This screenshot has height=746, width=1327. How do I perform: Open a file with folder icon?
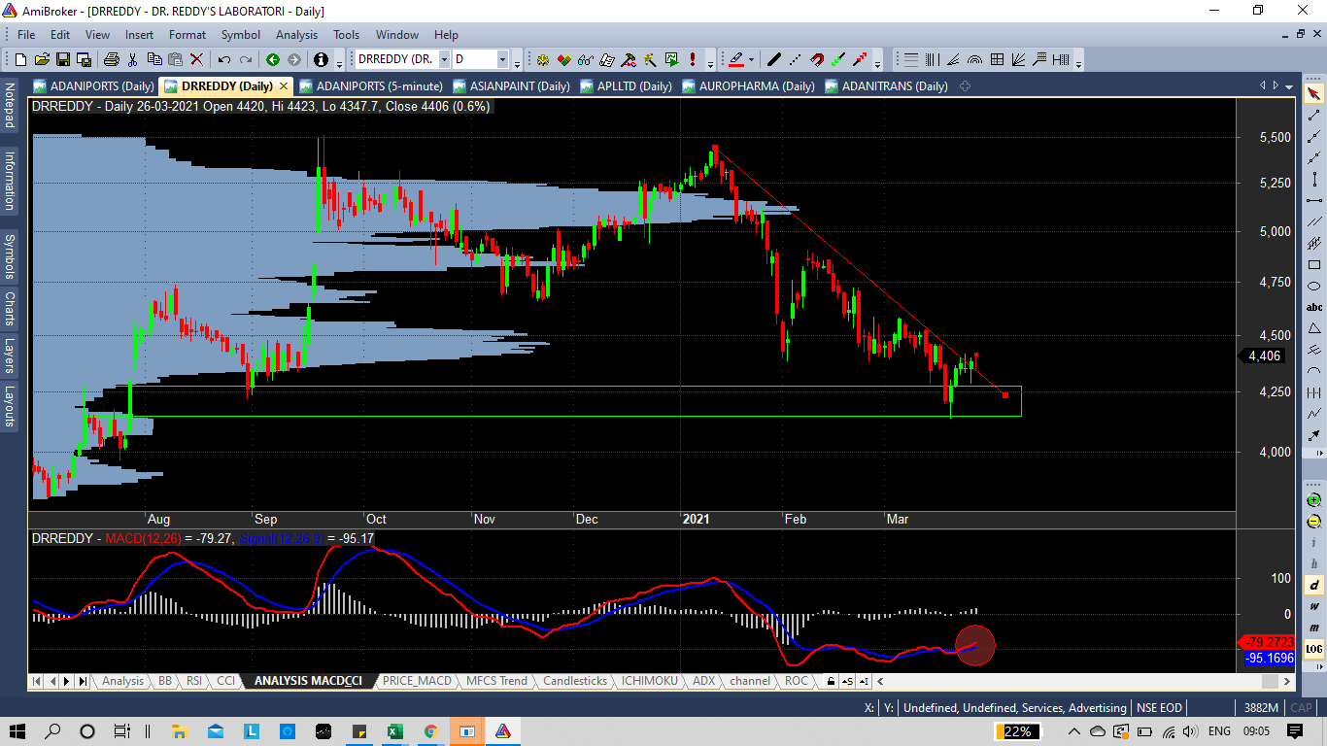pyautogui.click(x=43, y=59)
